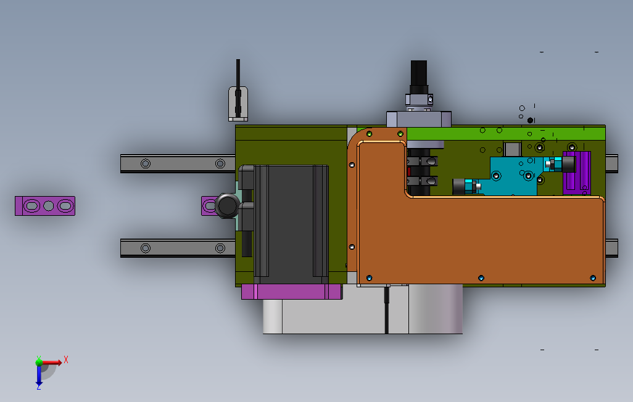Screen dimensions: 633x402
Task: Select the black round knob beside the motor
Action: click(227, 205)
